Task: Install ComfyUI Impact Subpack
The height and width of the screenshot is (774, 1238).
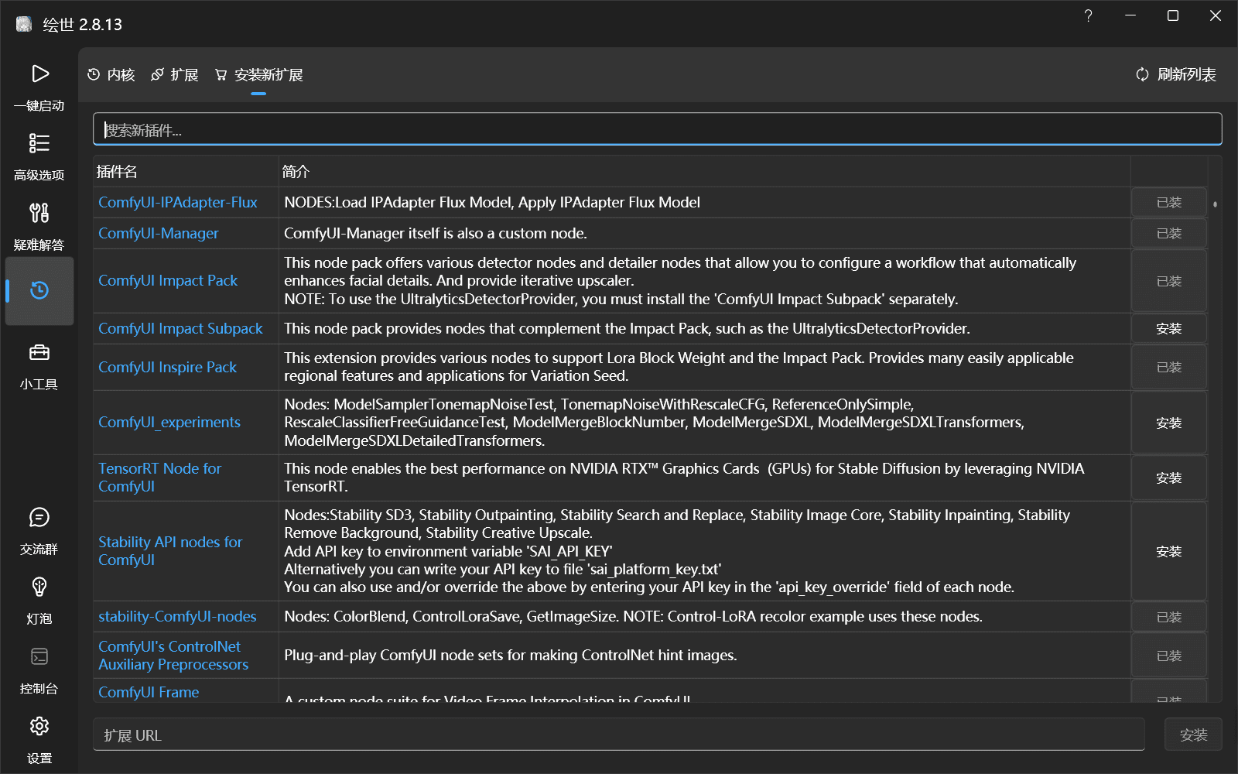Action: (1168, 329)
